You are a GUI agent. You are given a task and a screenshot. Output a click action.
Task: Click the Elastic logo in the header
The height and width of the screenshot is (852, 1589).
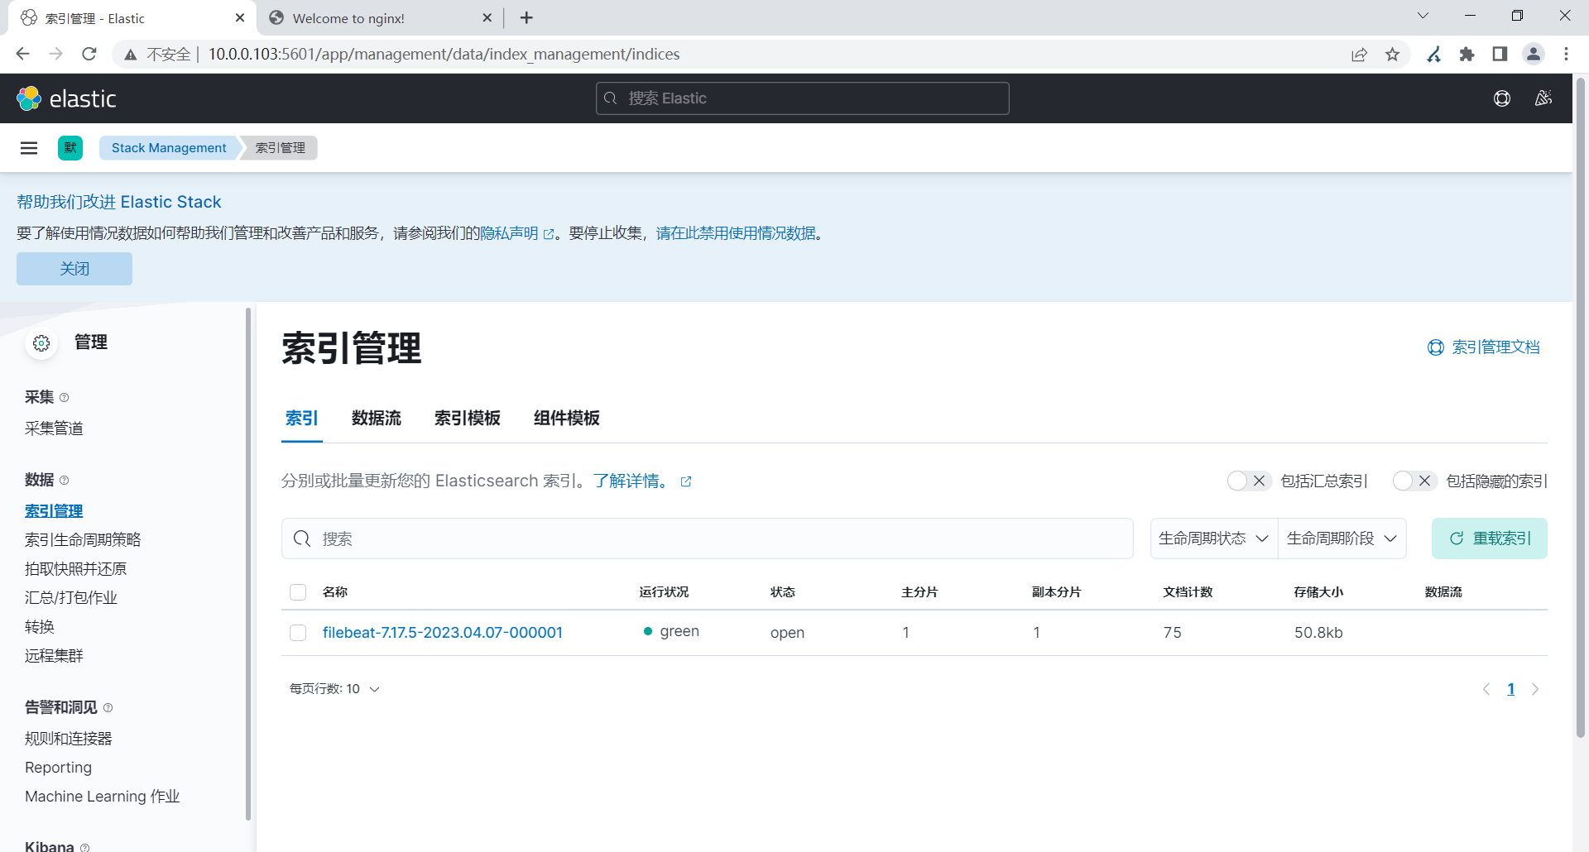coord(66,98)
